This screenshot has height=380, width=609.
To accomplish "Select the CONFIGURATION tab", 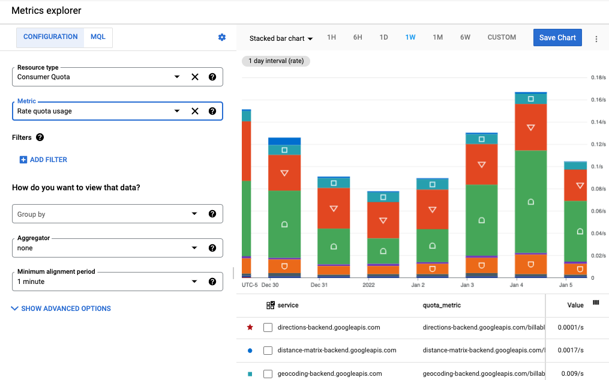I will [x=50, y=36].
